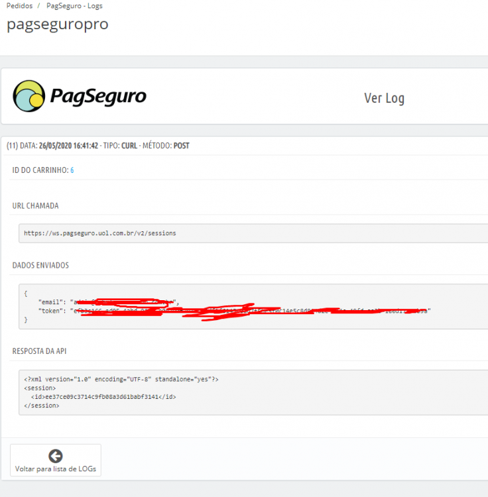Click the xml version declaration line
This screenshot has width=488, height=497.
pyautogui.click(x=121, y=379)
